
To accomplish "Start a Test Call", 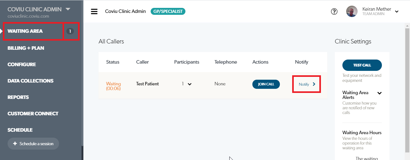I will click(x=362, y=65).
